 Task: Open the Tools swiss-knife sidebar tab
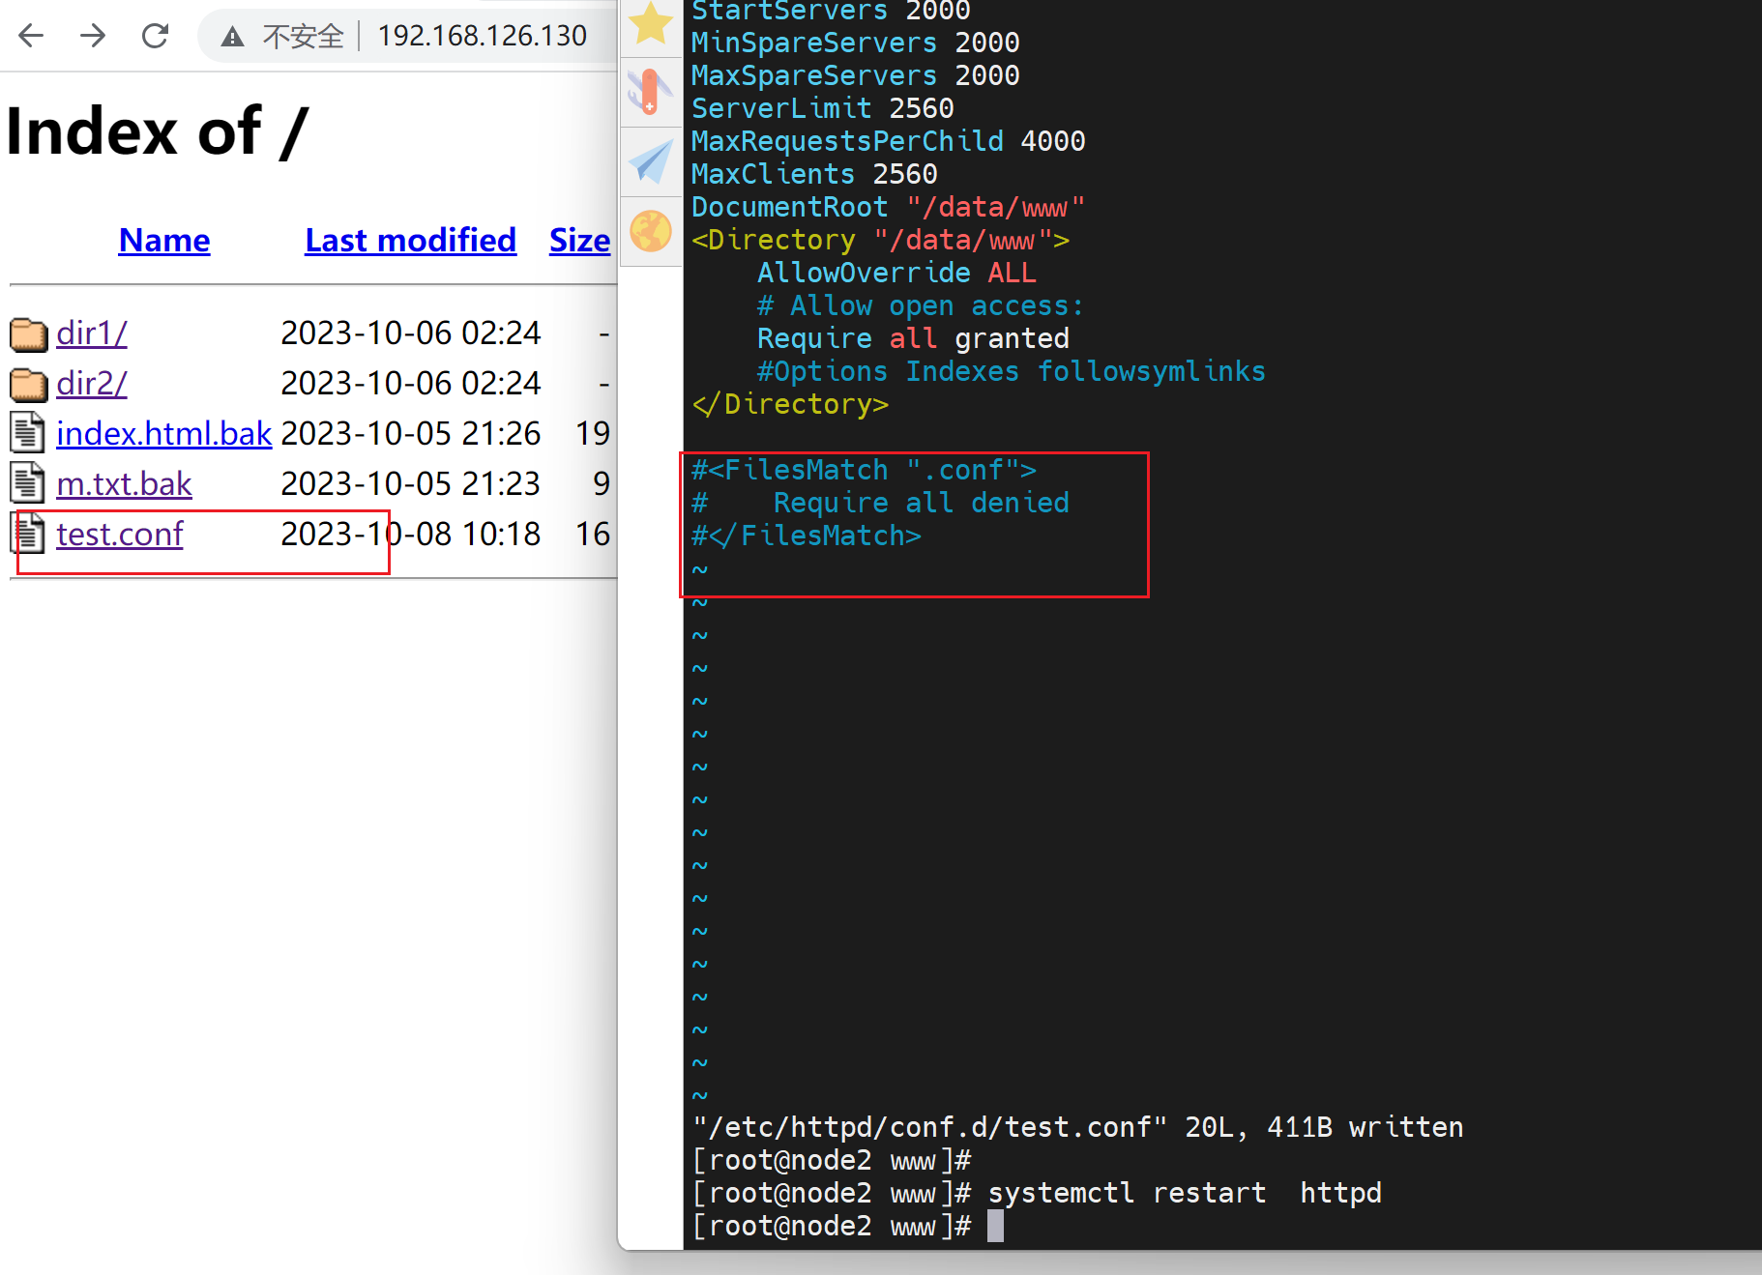(651, 92)
